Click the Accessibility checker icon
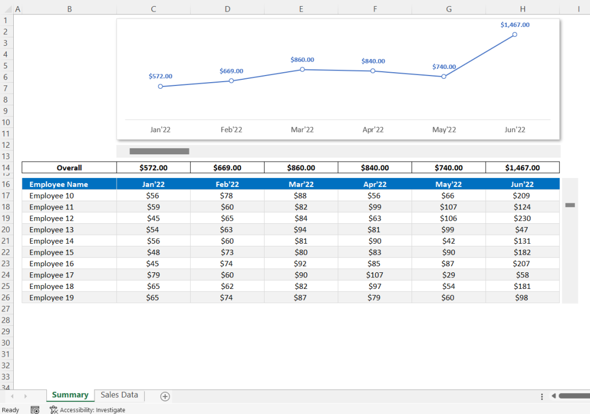The height and width of the screenshot is (414, 590). tap(54, 410)
